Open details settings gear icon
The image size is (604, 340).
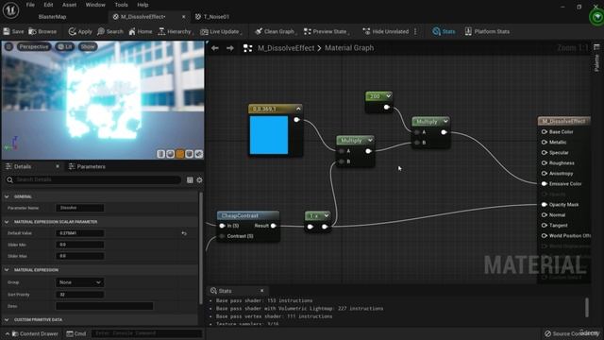(x=199, y=180)
